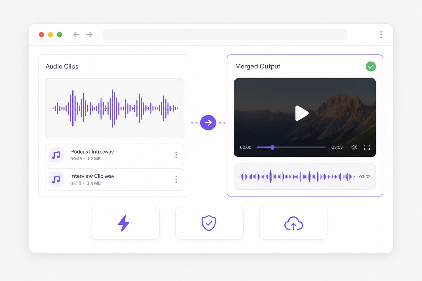
Task: Play the merged output video
Action: [x=302, y=113]
